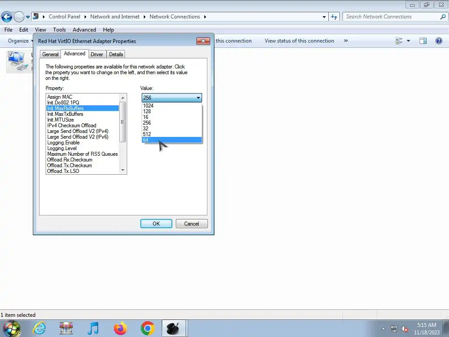
Task: Open the Advanced menu in the menu bar
Action: click(84, 29)
